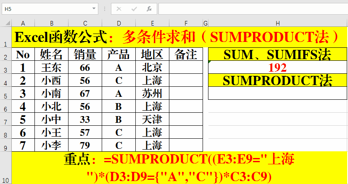Click the Enter checkmark formula bar icon
The height and width of the screenshot is (184, 348).
134,9
